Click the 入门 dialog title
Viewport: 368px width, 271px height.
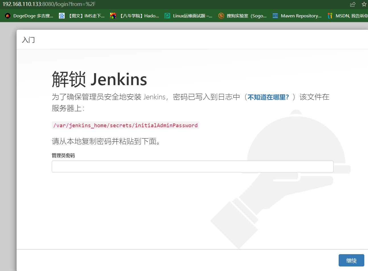pos(28,40)
